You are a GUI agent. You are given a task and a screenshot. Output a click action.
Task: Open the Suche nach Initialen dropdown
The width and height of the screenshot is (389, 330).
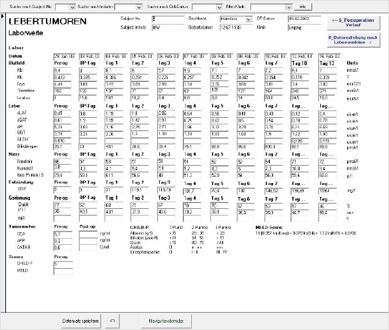click(139, 7)
